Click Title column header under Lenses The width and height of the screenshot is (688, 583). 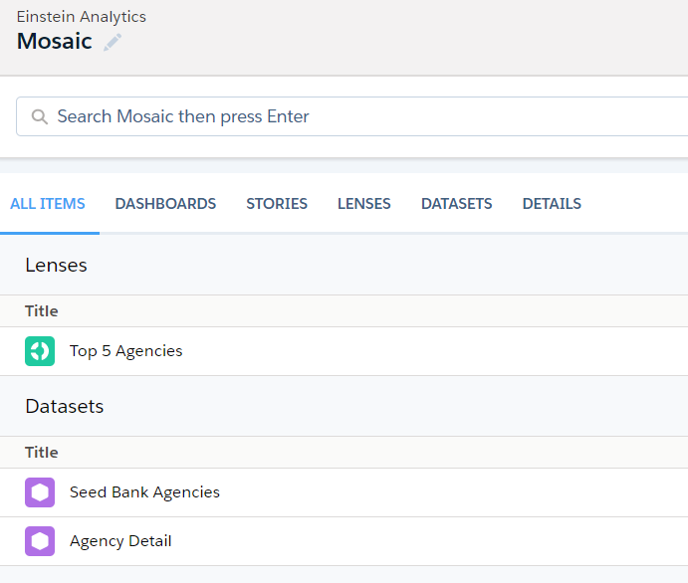42,311
